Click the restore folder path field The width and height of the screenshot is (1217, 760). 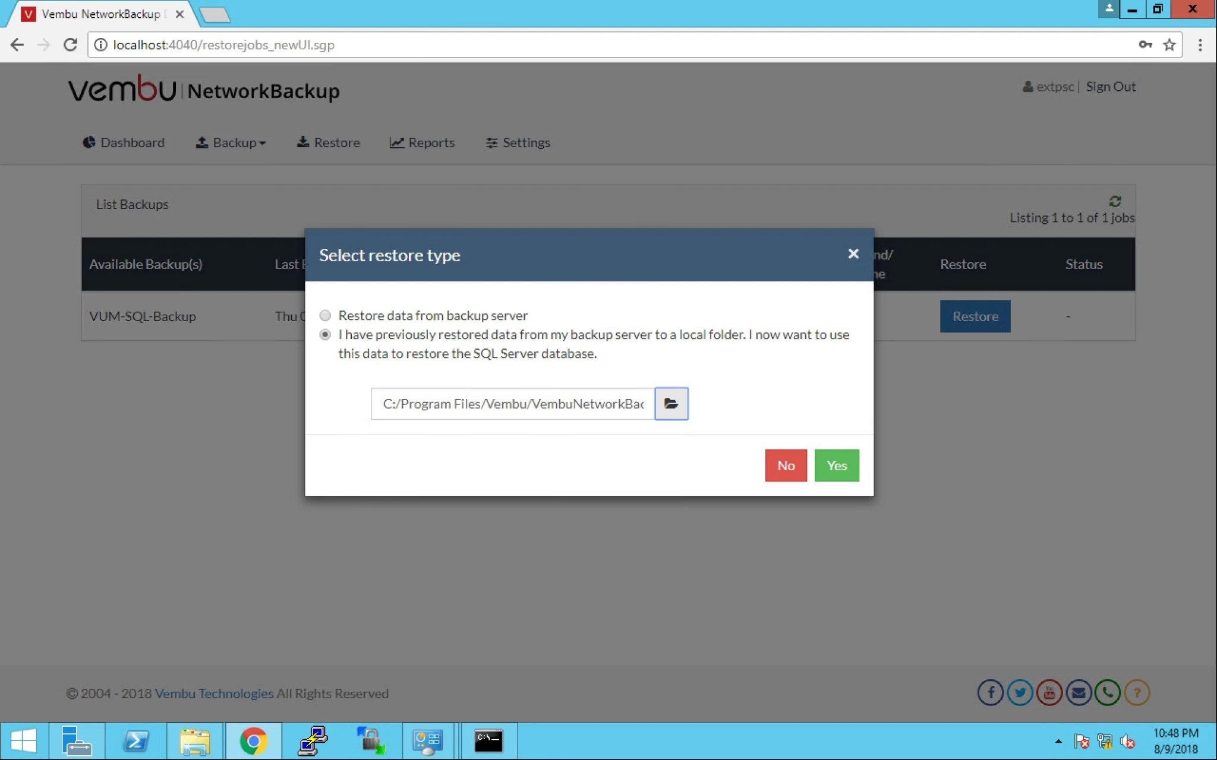513,404
